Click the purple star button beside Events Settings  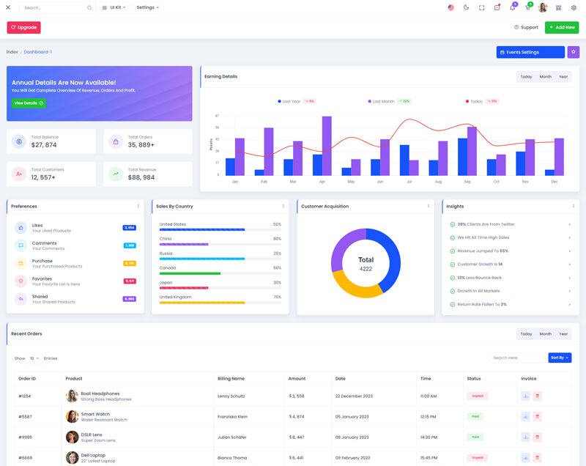(573, 52)
